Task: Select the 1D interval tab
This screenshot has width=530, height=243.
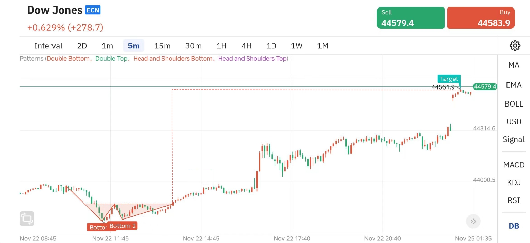Action: pos(271,46)
